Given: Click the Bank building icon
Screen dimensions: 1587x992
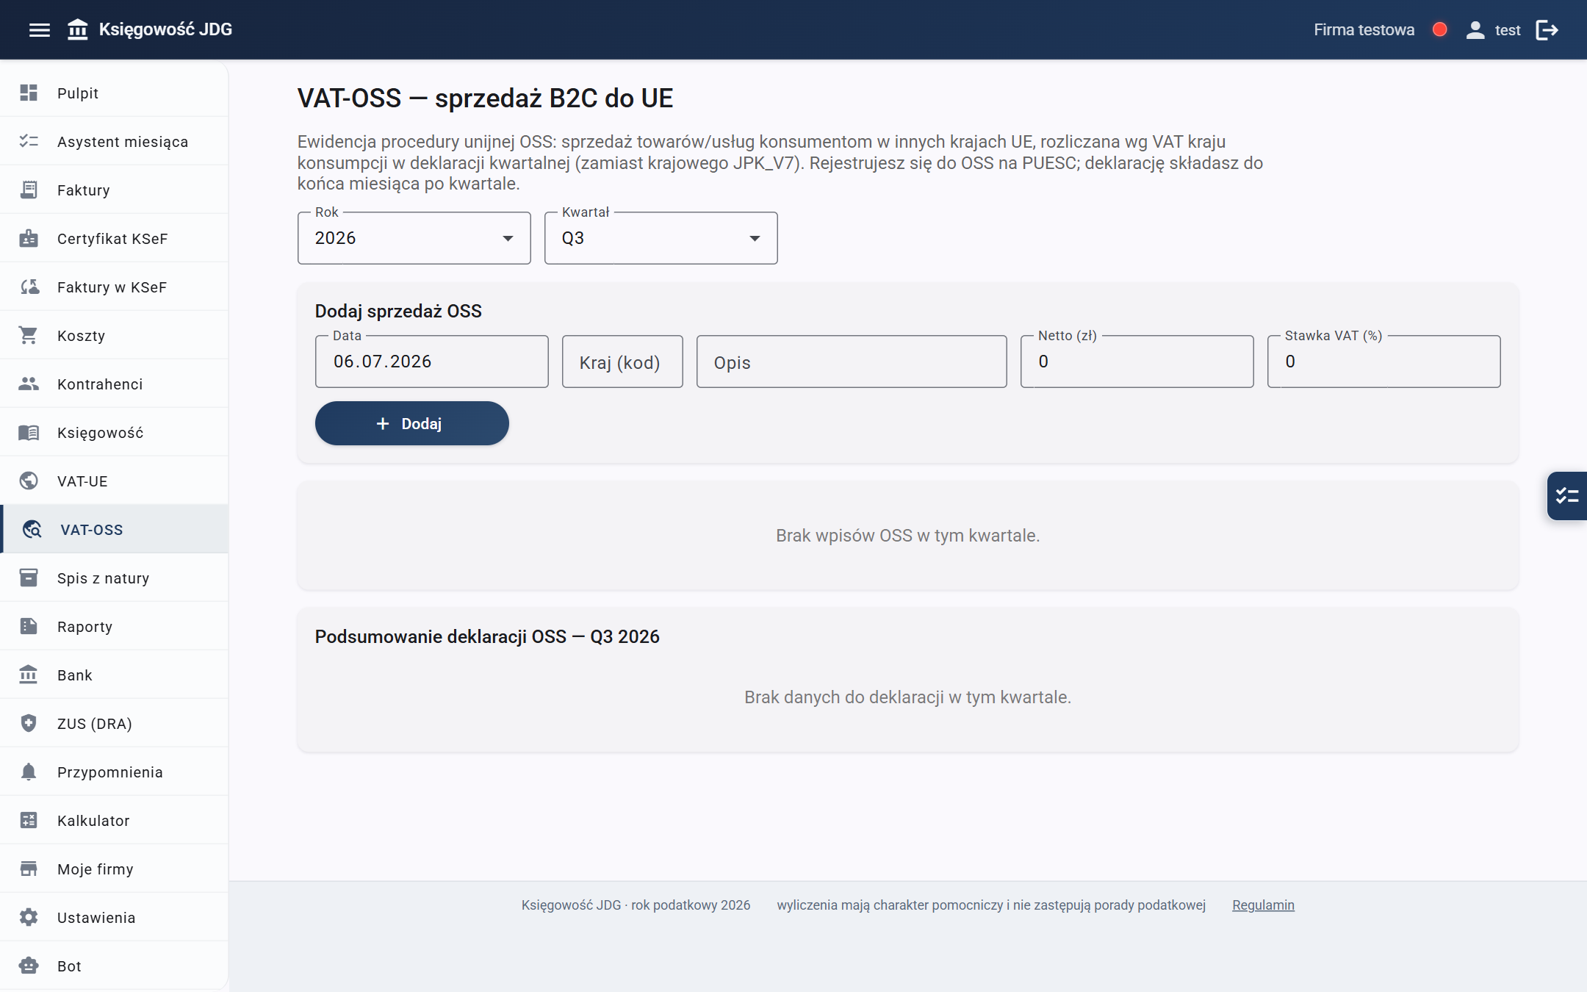Looking at the screenshot, I should (x=29, y=675).
